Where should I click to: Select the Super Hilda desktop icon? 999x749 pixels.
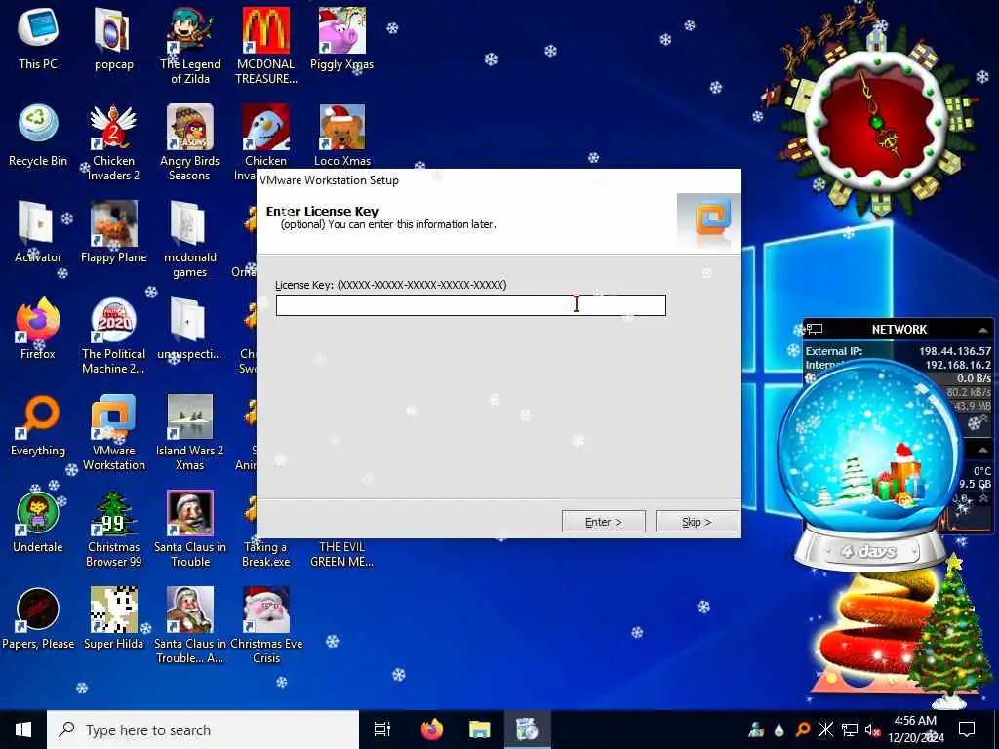coord(113,619)
